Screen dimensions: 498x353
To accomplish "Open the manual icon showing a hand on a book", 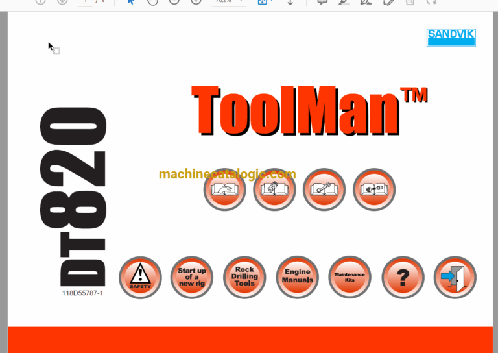I will (225, 189).
